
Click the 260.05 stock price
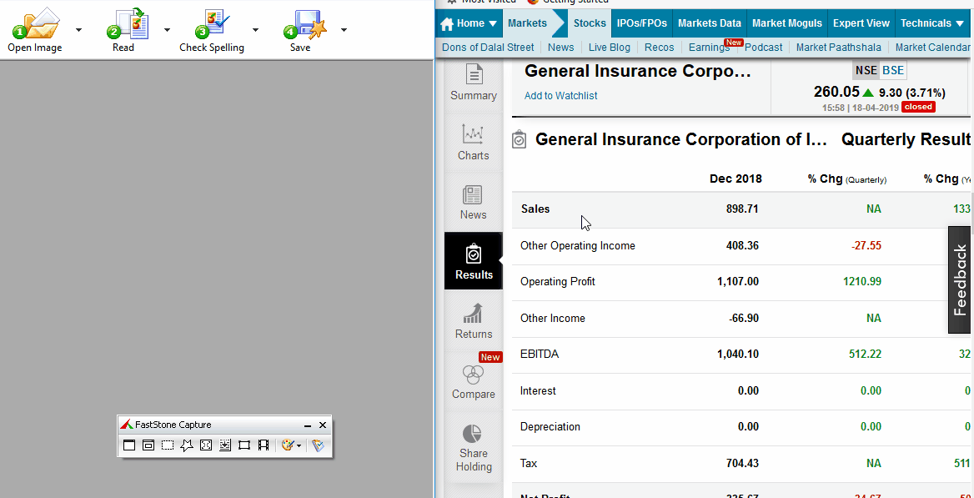pyautogui.click(x=836, y=92)
